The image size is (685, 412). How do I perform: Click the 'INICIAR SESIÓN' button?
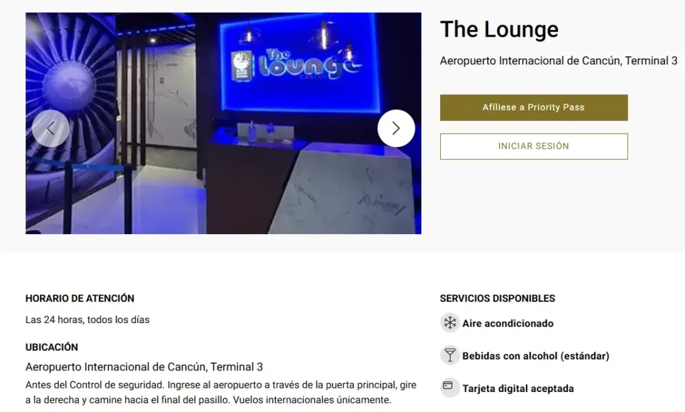[x=534, y=146]
